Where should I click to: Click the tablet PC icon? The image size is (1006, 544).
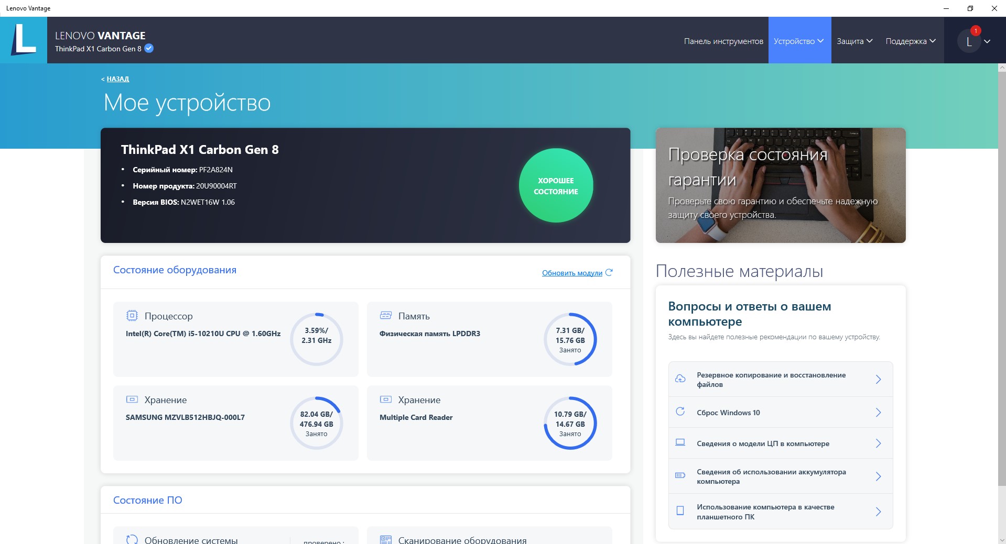(680, 510)
